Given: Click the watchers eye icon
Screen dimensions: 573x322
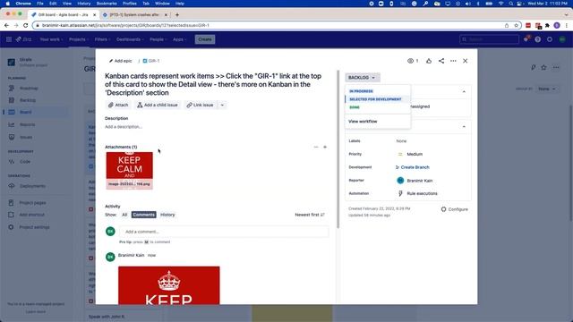Looking at the screenshot, I should pos(410,61).
